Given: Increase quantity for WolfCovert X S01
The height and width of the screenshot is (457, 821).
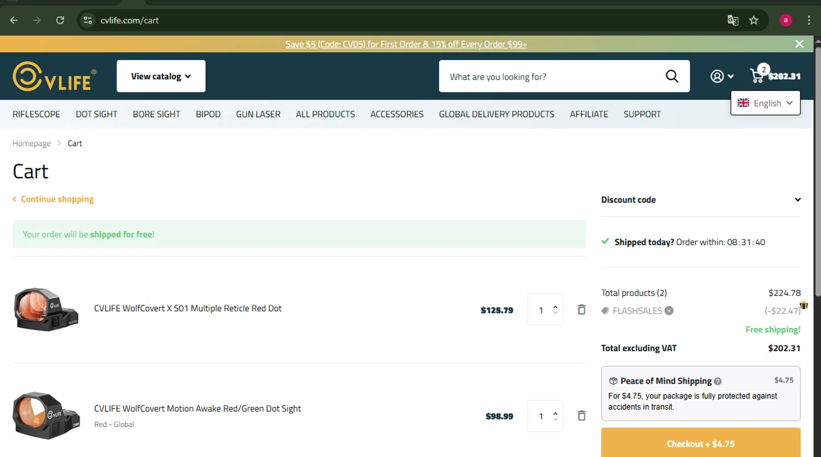Looking at the screenshot, I should (556, 307).
